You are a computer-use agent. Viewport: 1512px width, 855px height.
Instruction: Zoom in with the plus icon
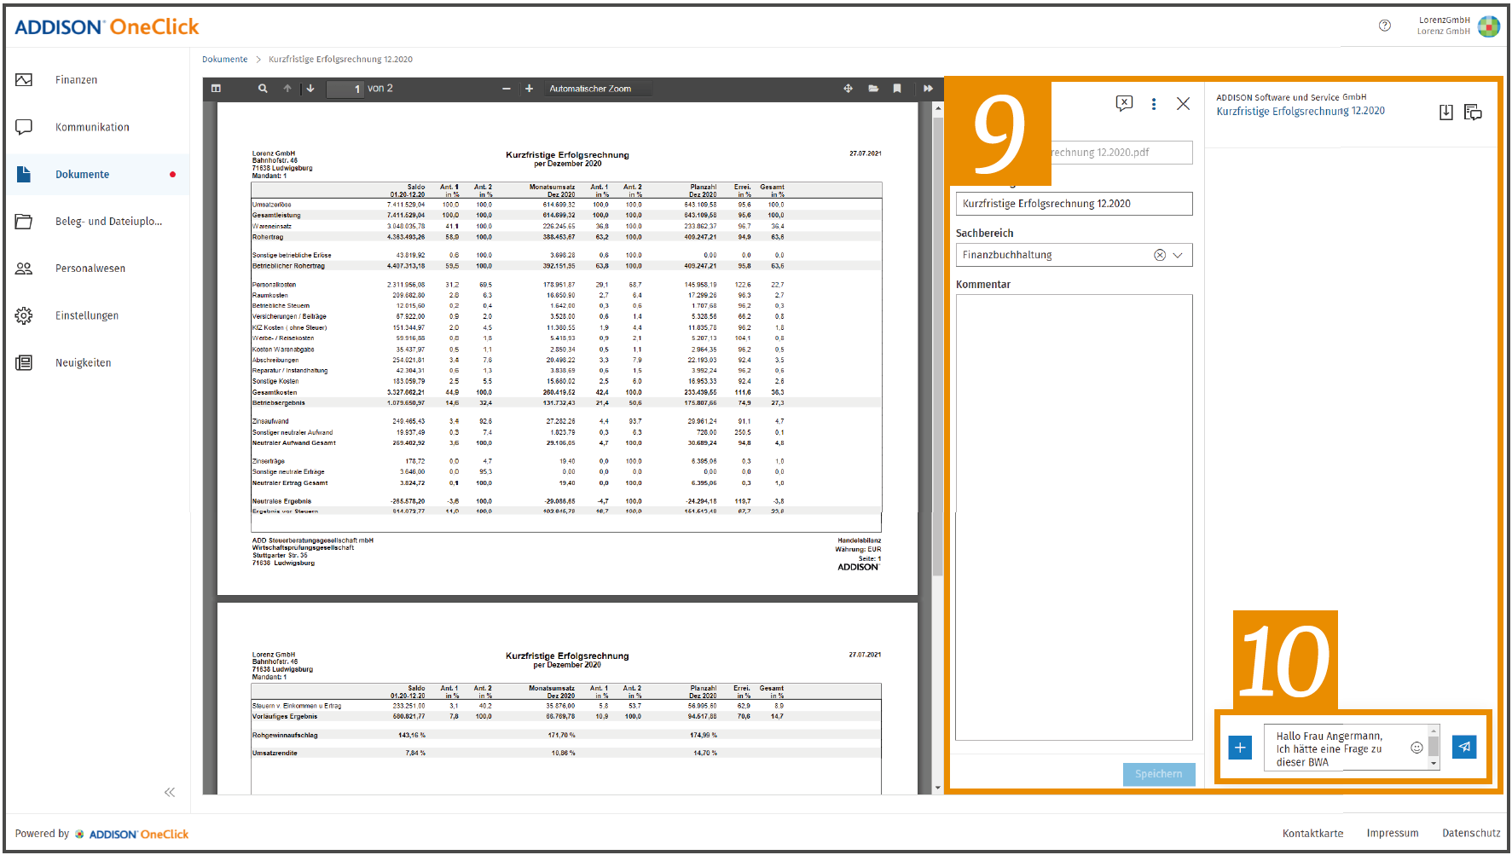pyautogui.click(x=529, y=89)
